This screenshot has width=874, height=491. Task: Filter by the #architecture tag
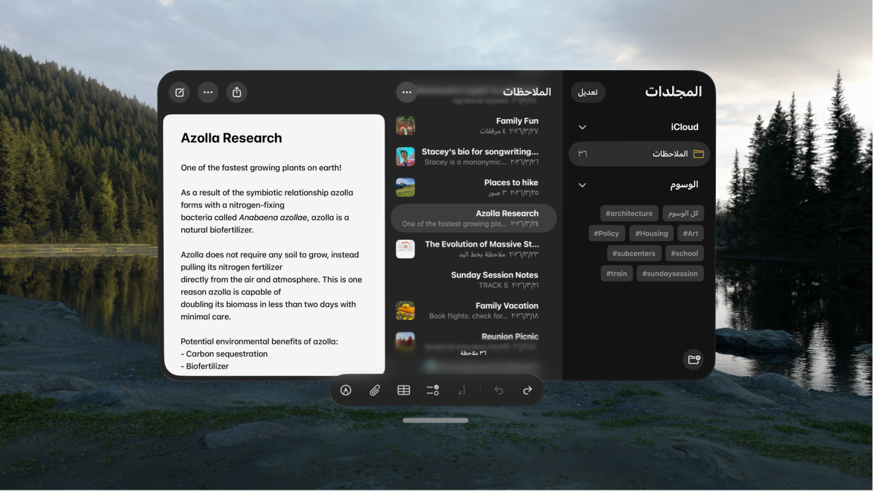tap(629, 213)
